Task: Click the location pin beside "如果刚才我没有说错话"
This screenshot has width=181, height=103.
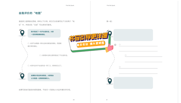Action: point(22,76)
